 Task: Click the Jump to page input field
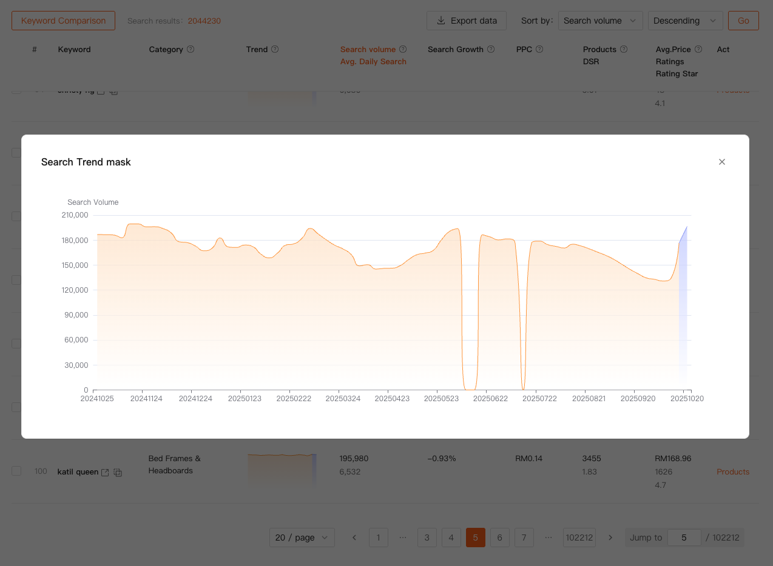point(684,538)
